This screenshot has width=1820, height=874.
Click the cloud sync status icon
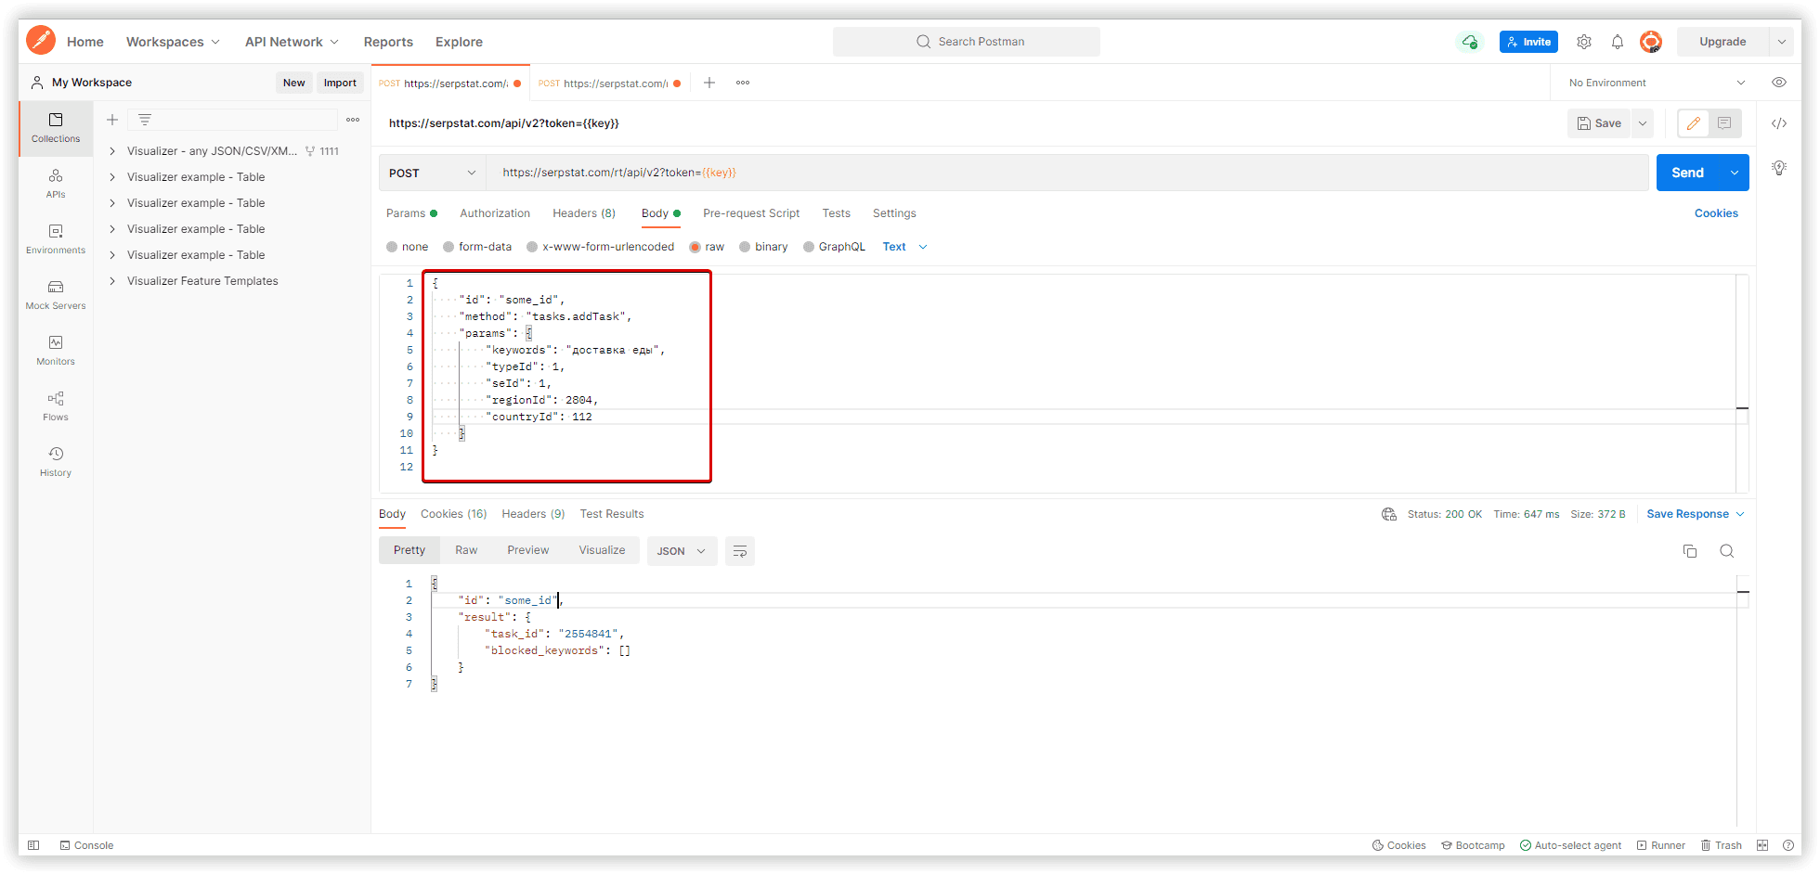(1469, 42)
